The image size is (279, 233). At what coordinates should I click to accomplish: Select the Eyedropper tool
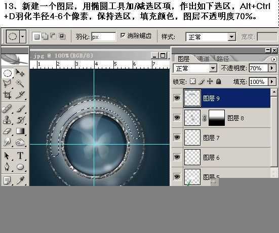click(20, 180)
